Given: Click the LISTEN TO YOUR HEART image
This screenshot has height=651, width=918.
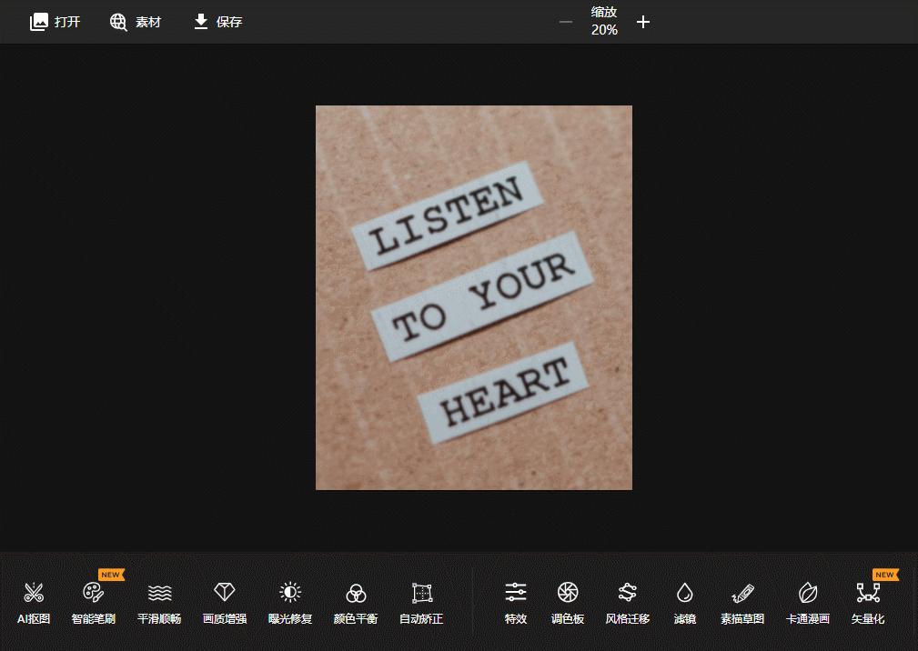Looking at the screenshot, I should 473,297.
